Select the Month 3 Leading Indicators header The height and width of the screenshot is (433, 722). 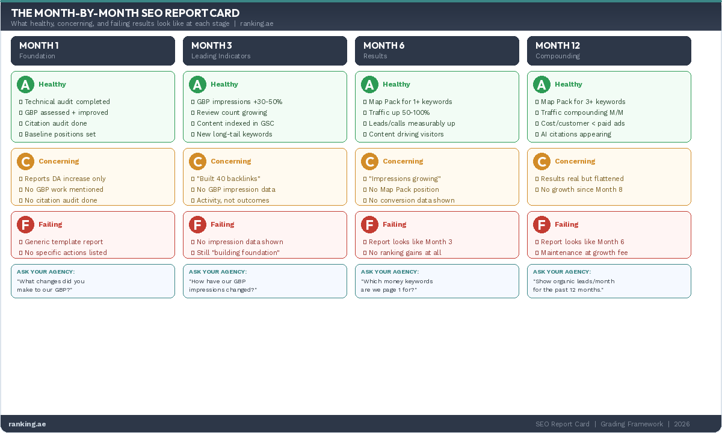click(265, 51)
